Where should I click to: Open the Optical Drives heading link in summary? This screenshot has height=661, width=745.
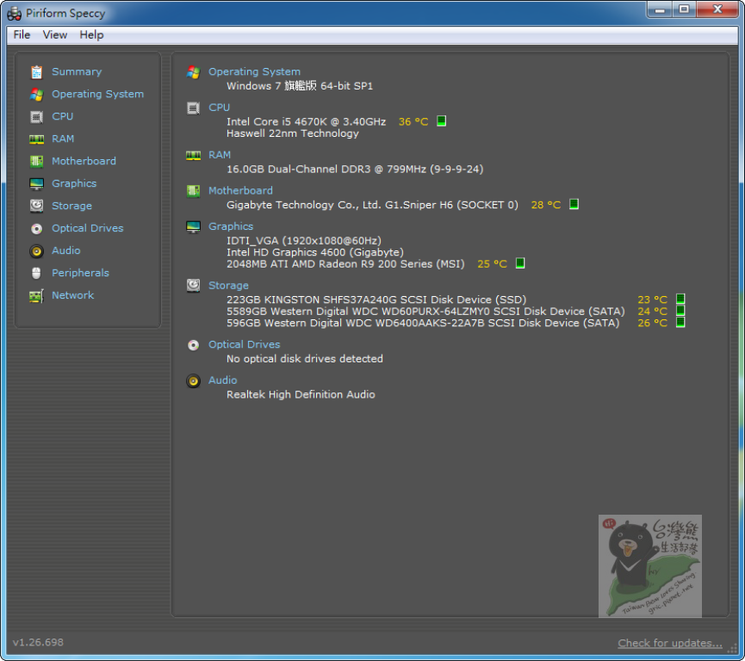[x=245, y=345]
